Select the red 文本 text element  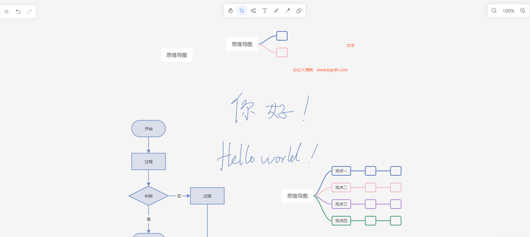pos(351,46)
